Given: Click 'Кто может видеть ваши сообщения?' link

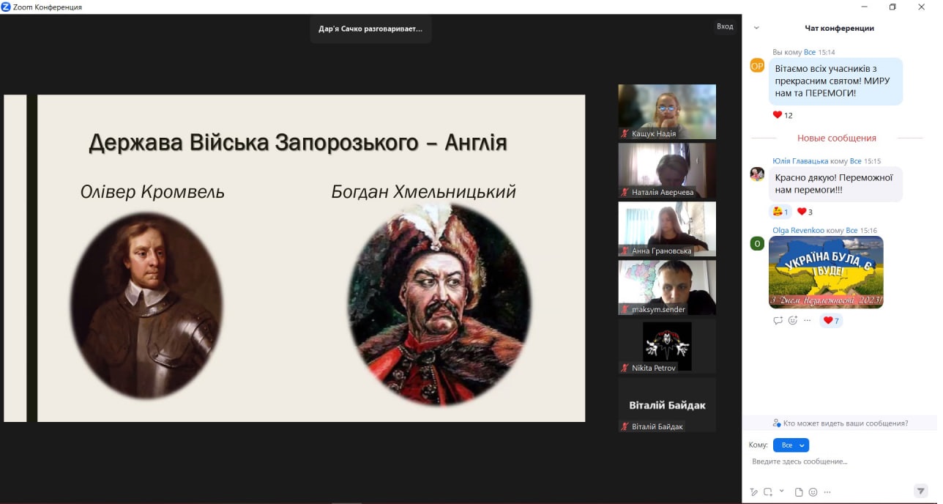Looking at the screenshot, I should click(840, 423).
